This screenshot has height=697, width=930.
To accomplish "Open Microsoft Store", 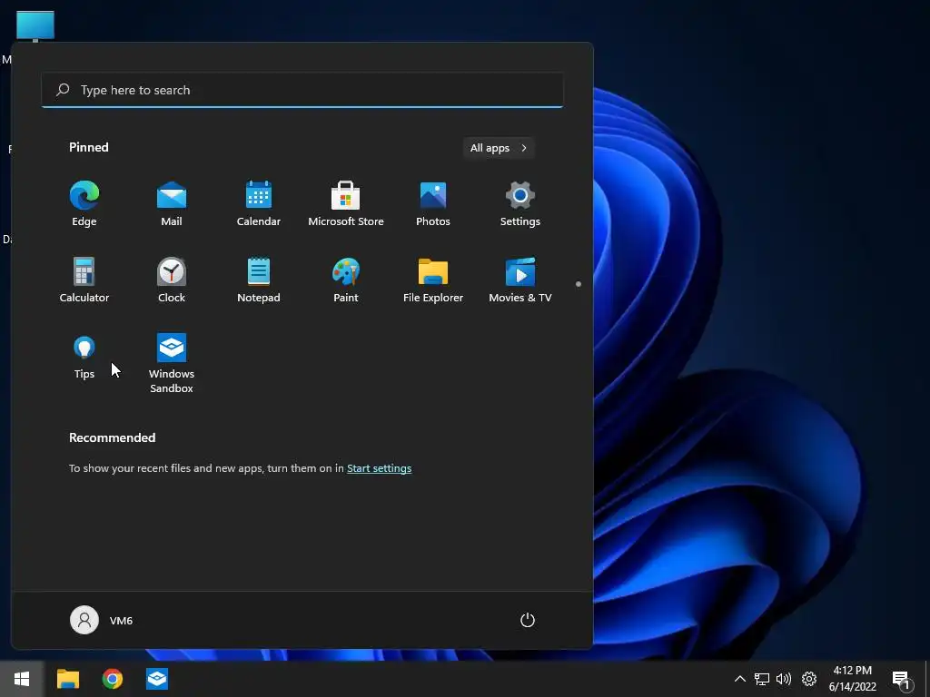I will point(346,204).
